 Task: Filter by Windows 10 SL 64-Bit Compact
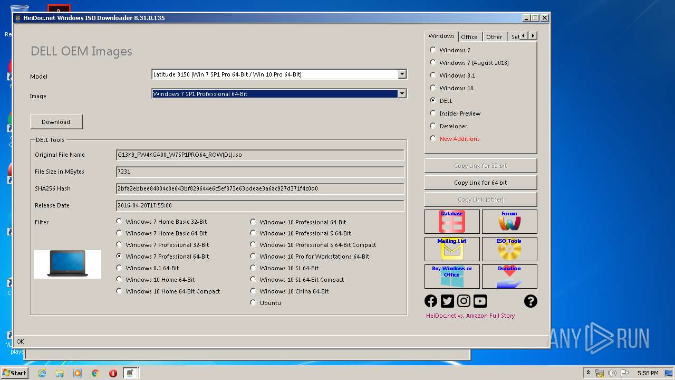coord(297,280)
